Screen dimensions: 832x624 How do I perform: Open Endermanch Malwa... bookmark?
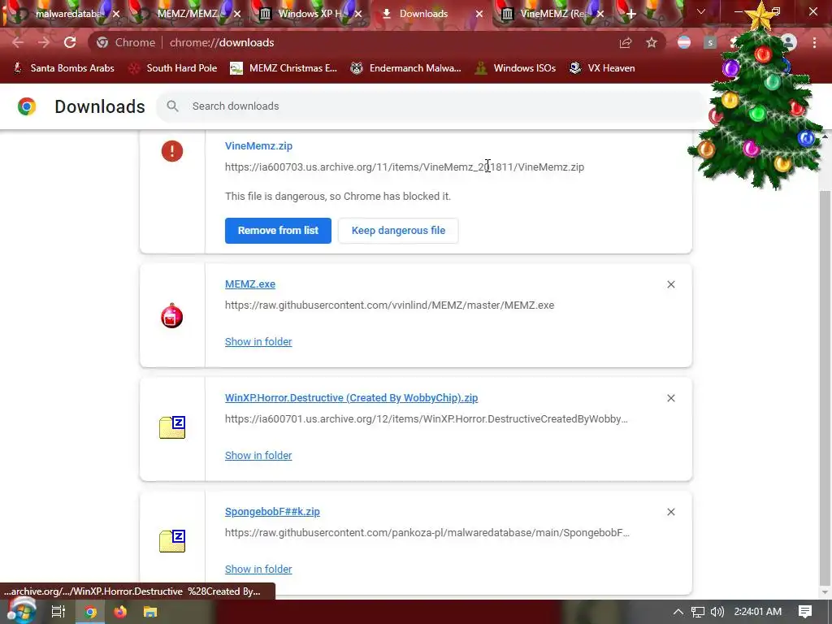point(406,68)
